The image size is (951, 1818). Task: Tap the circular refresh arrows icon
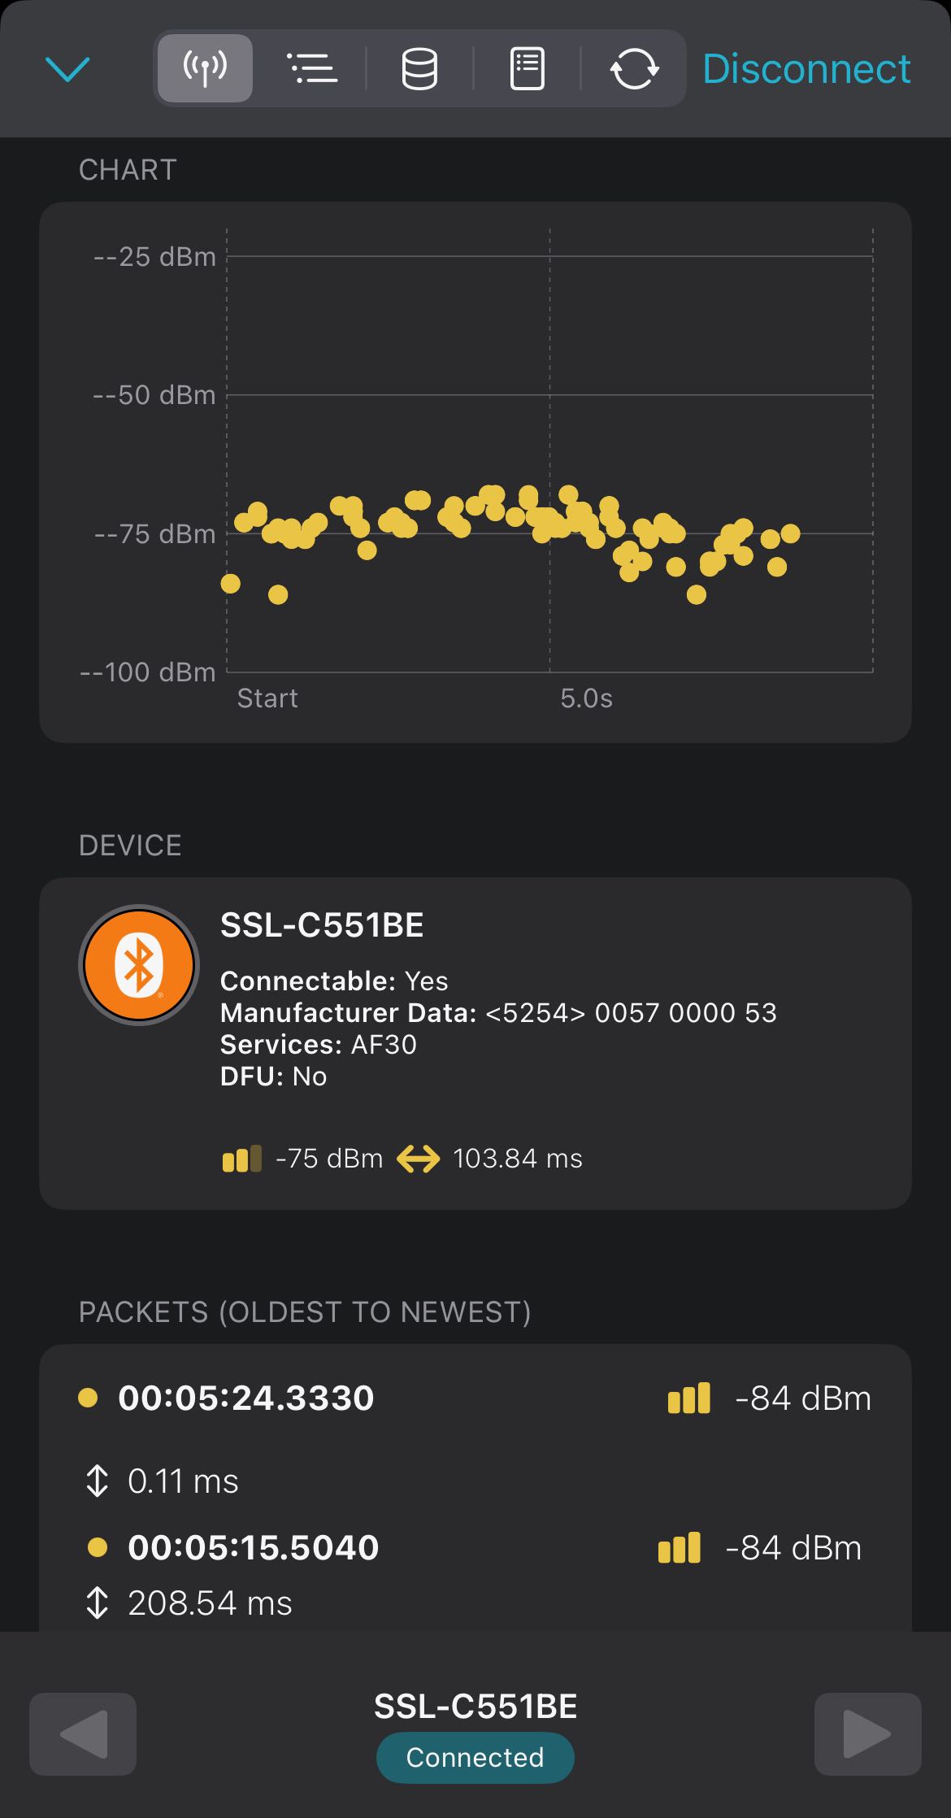[634, 69]
